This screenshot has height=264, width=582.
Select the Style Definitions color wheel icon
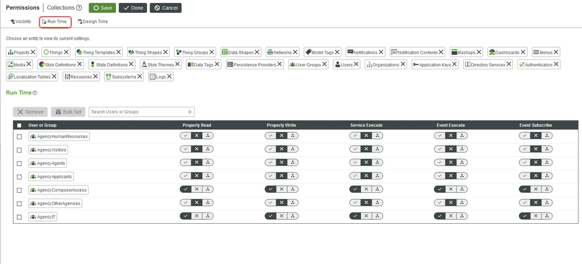point(42,65)
